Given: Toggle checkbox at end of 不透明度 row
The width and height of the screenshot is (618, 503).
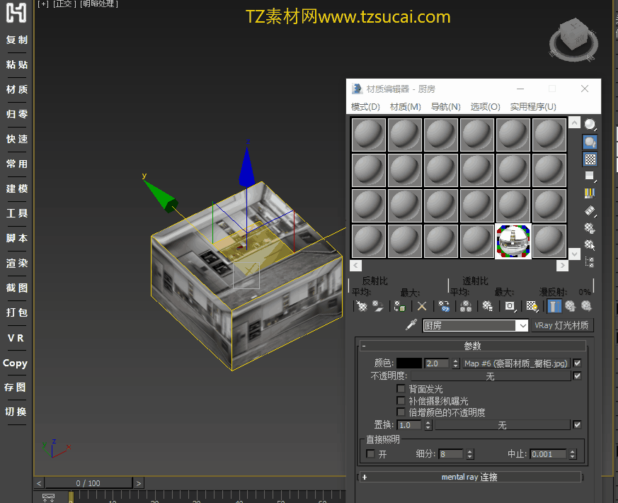Looking at the screenshot, I should tap(578, 375).
